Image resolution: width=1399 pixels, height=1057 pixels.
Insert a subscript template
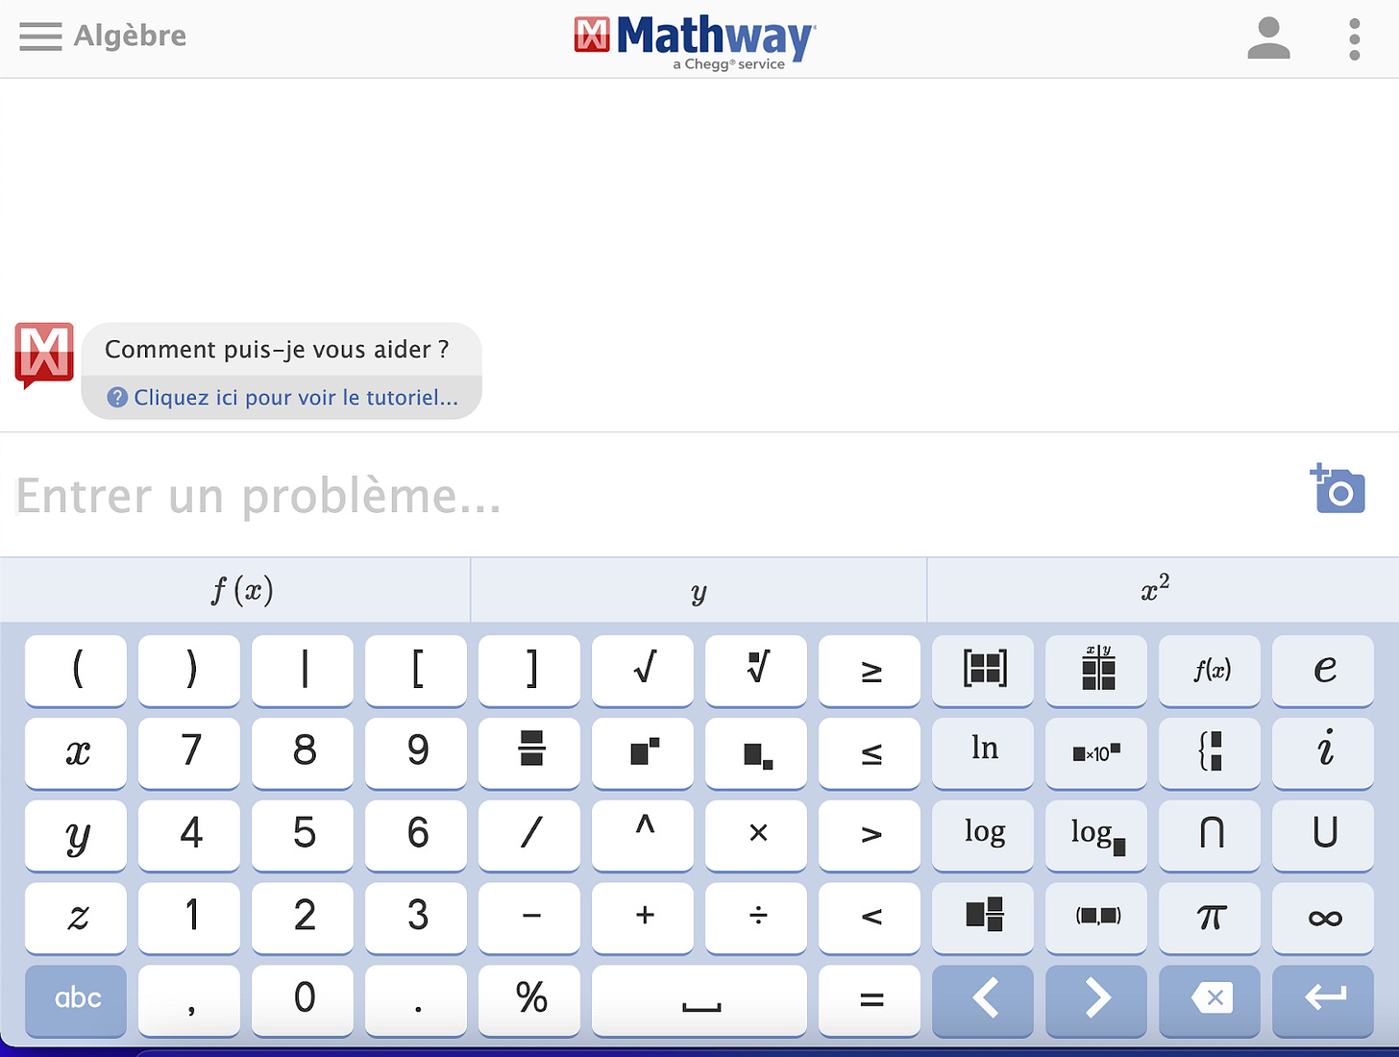(756, 753)
